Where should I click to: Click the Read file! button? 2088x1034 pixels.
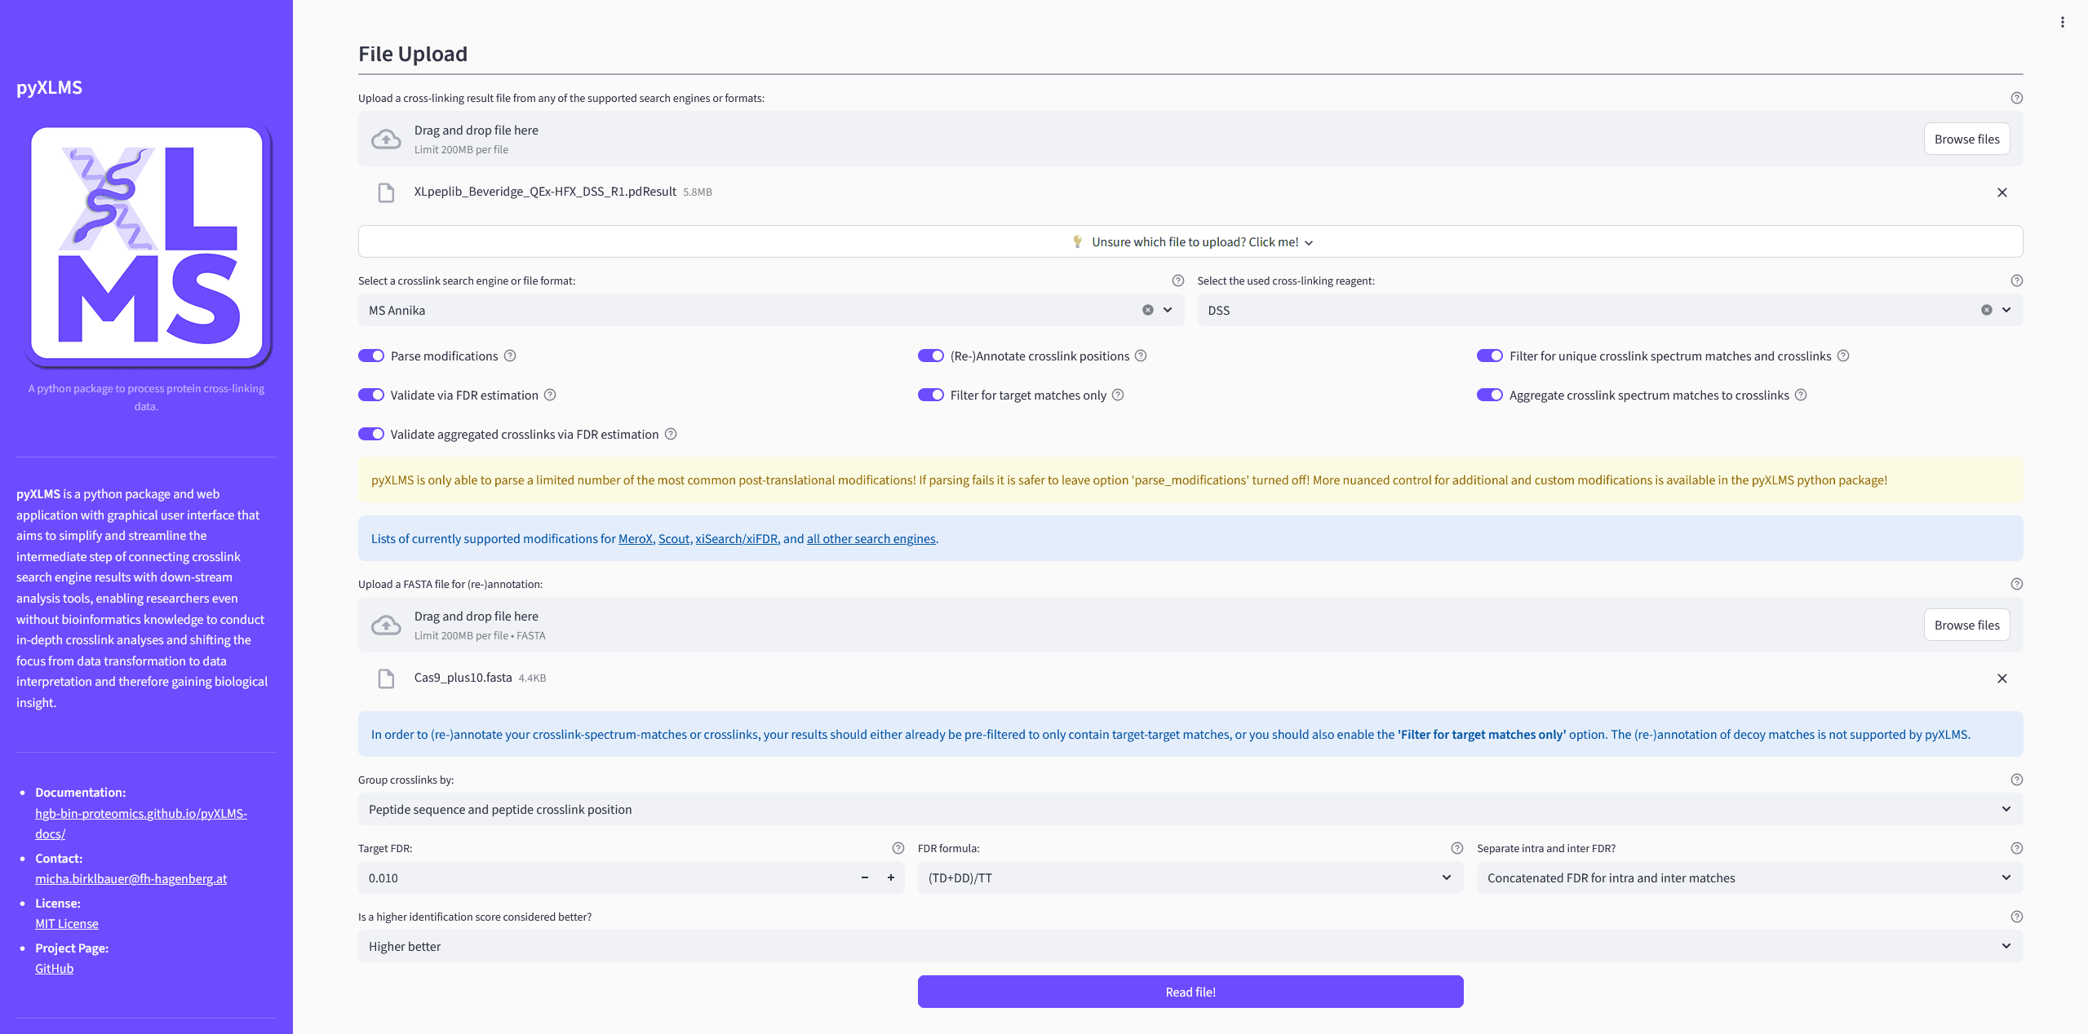tap(1190, 992)
